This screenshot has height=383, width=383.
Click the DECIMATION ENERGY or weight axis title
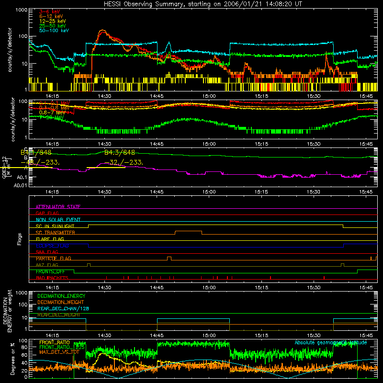pos(7,311)
